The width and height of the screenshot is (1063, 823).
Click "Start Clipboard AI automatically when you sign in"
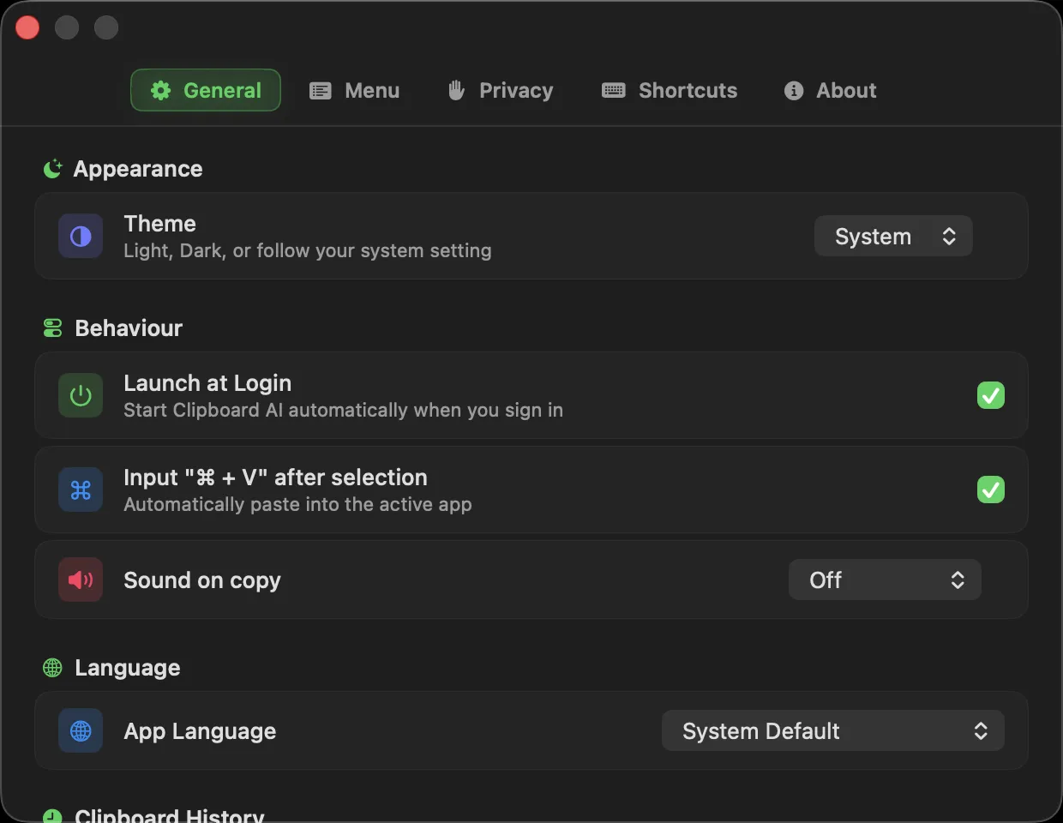coord(343,410)
